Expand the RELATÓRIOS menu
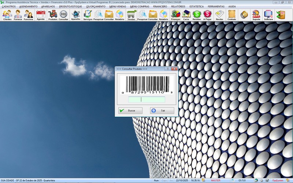293x183 pixels. pyautogui.click(x=178, y=7)
